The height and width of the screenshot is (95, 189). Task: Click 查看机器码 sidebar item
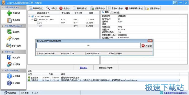(14, 46)
